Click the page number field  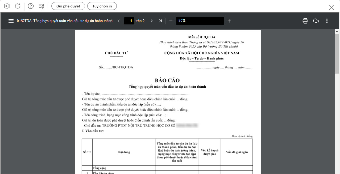click(x=129, y=21)
